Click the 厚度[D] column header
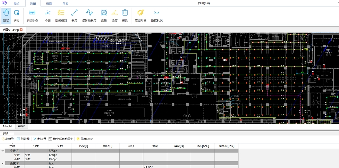 click(x=179, y=146)
